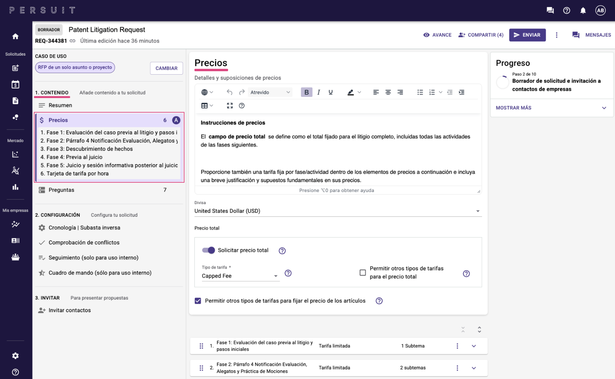
Task: Undo the last editor action
Action: (230, 92)
